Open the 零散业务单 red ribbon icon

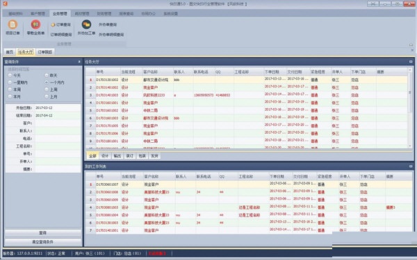click(35, 27)
